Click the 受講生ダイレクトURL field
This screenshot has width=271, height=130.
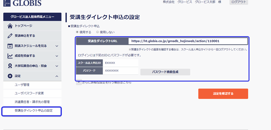pos(188,41)
